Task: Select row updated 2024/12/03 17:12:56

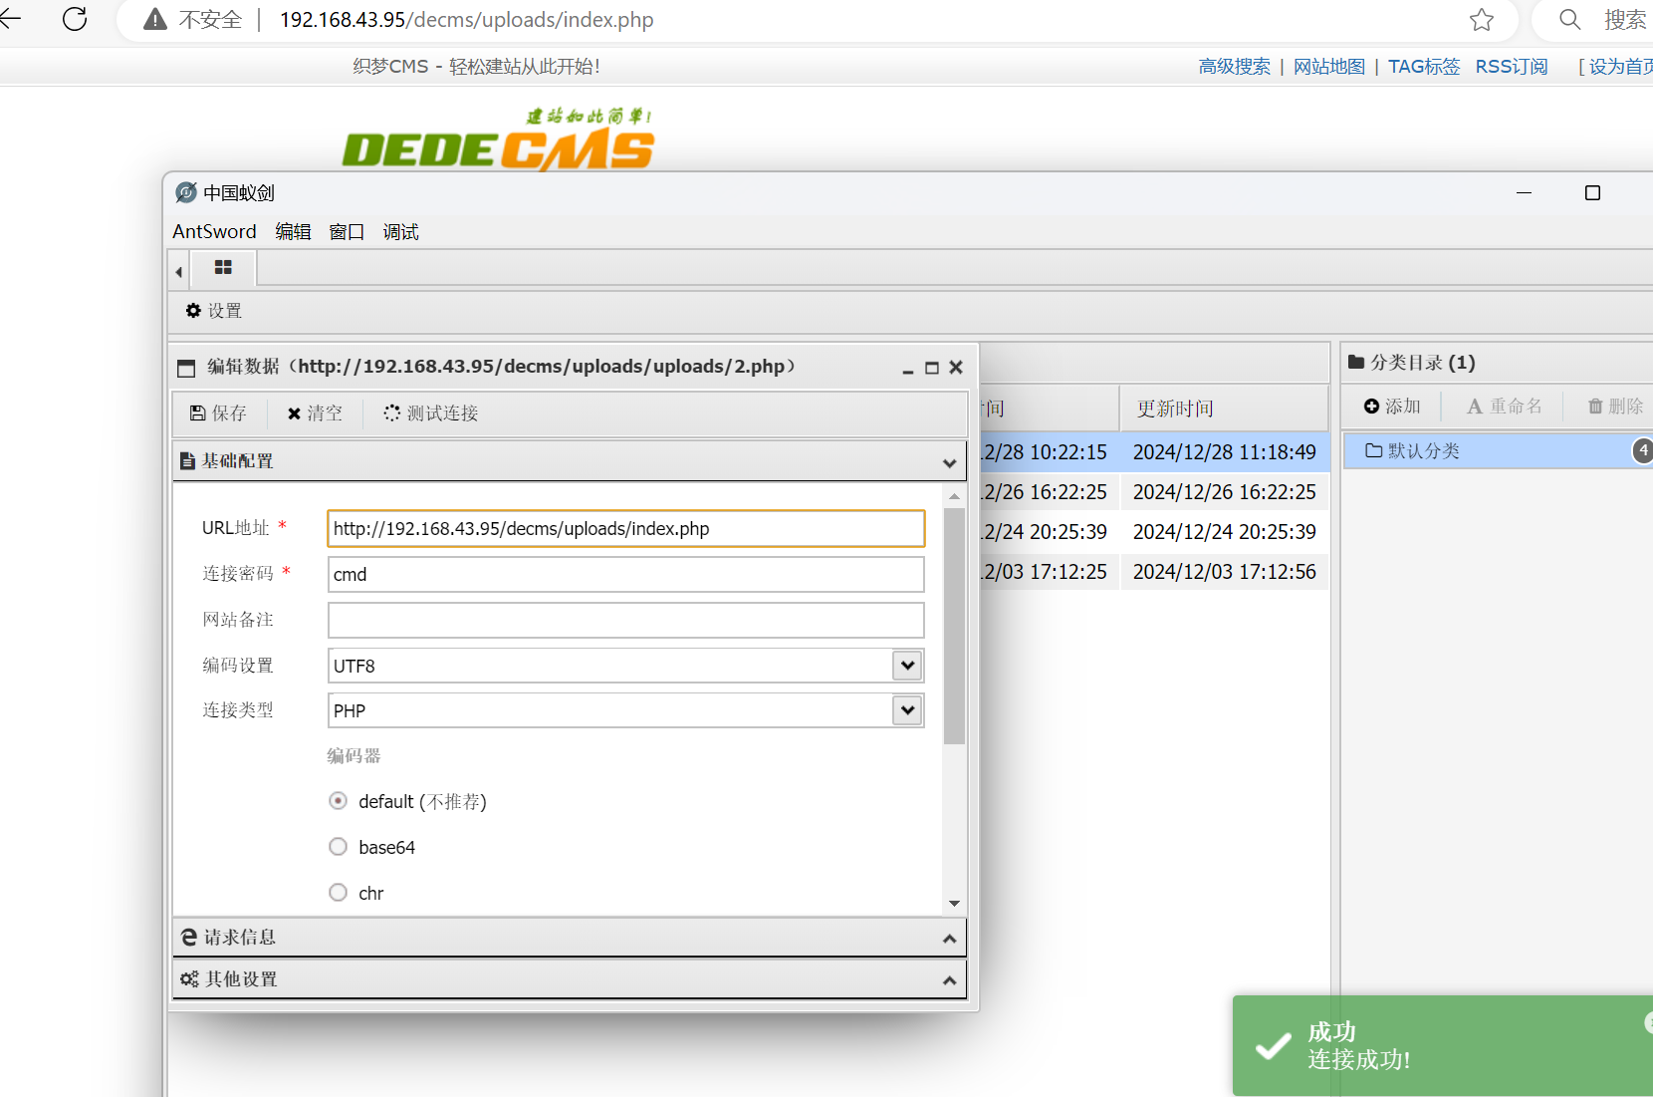Action: 1224,572
